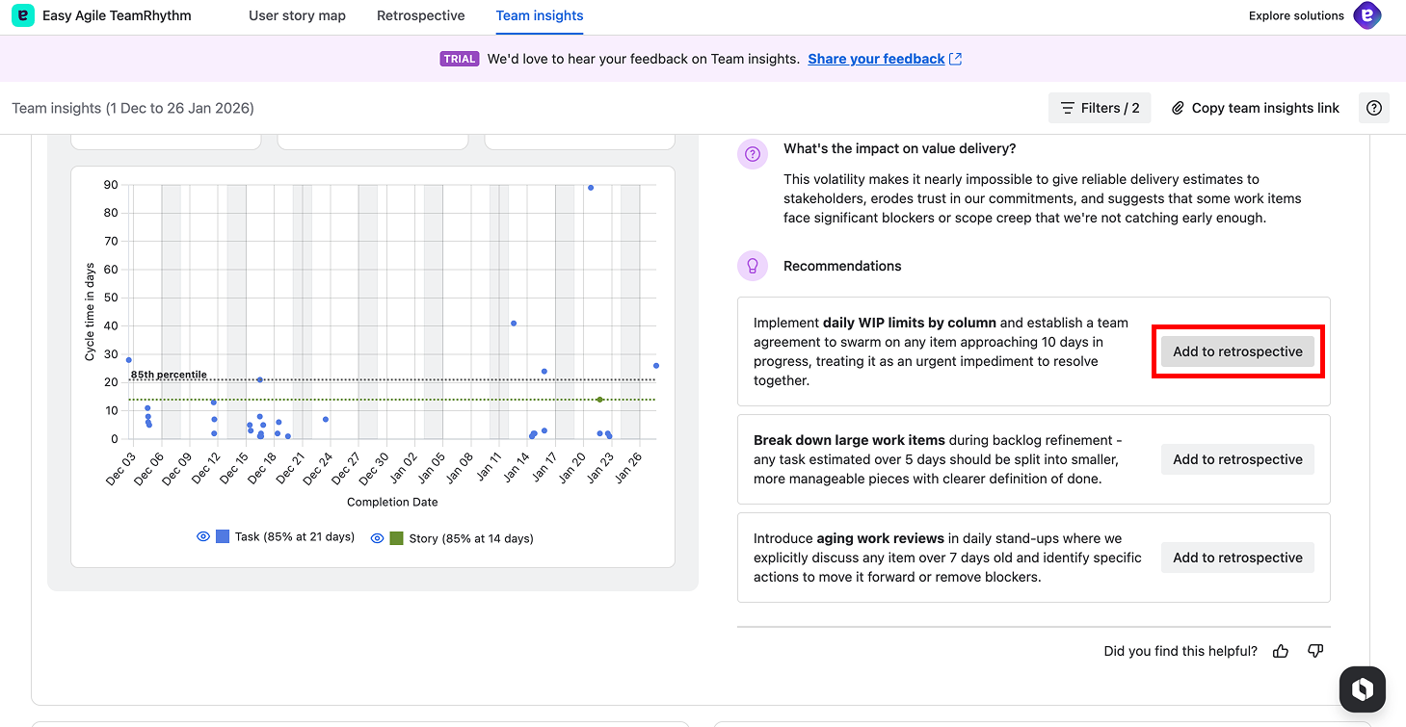Click the 89-day outlier data point
Viewport: 1406px width, 727px height.
[x=591, y=188]
